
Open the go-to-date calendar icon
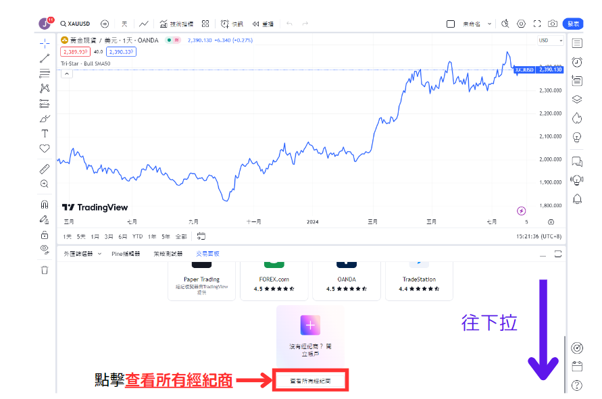[201, 236]
